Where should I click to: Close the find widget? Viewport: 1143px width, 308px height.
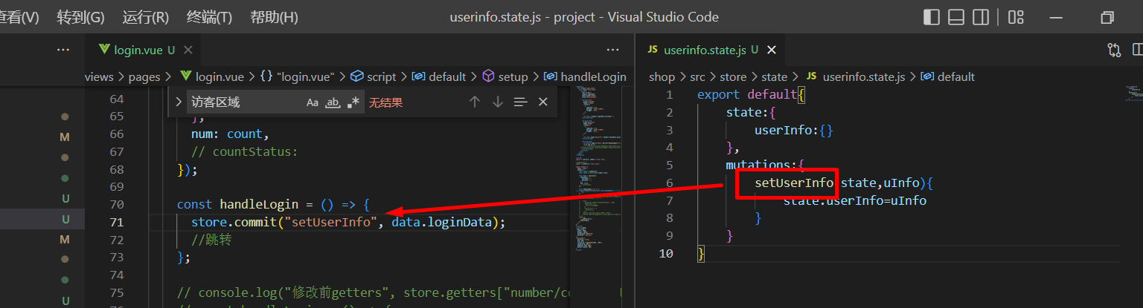[543, 102]
